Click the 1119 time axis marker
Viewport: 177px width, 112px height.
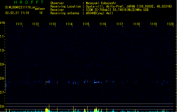(154, 24)
